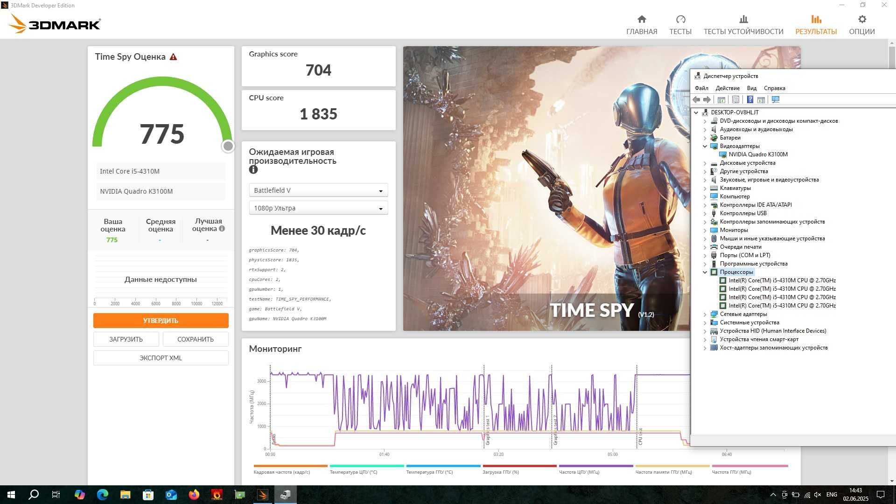This screenshot has width=896, height=504.
Task: Click the Контроллеры USB category icon
Action: coord(714,213)
